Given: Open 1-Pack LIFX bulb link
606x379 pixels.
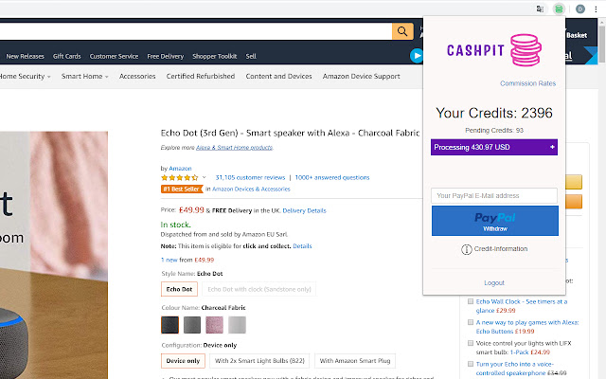Looking at the screenshot, I should [519, 352].
